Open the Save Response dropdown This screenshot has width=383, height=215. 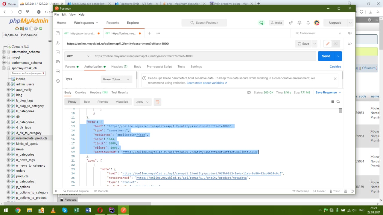[328, 93]
